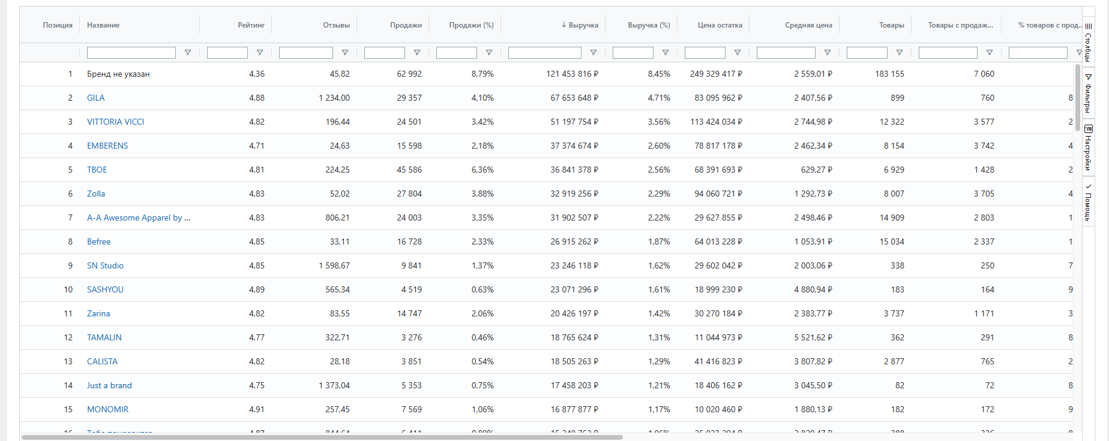
Task: Open the Just a brand link
Action: 109,385
